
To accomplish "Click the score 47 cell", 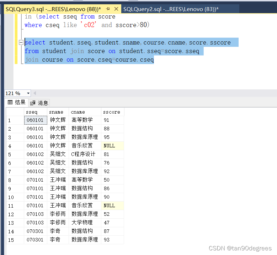I will click(112, 223).
